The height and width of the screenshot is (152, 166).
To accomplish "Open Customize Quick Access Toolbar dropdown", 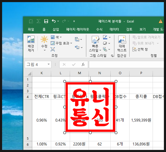I will (74, 21).
